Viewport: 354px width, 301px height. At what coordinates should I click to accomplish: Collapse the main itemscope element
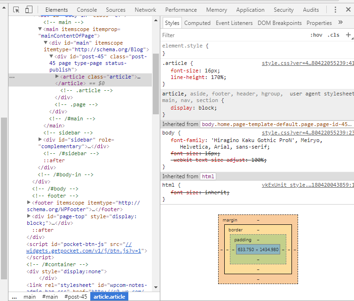point(40,29)
